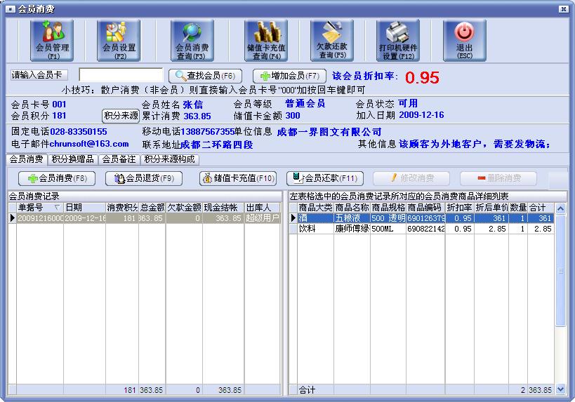Click the 现金结帐 column header

223,208
